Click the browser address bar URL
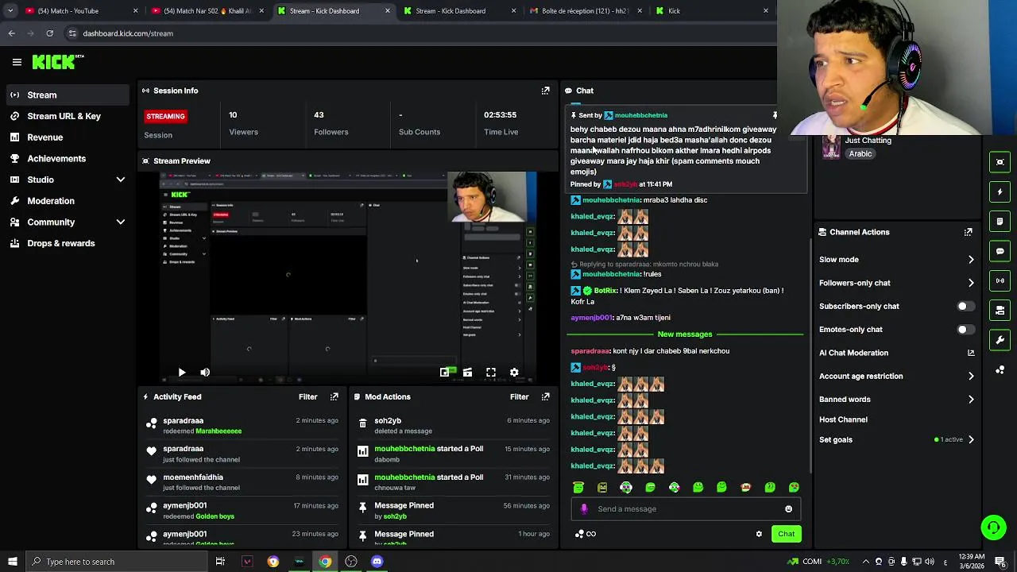The width and height of the screenshot is (1017, 572). (128, 33)
